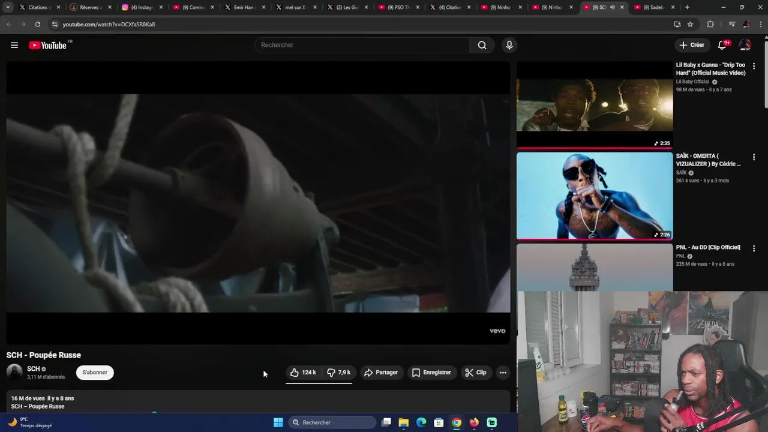768x432 pixels.
Task: Click the SCH Poupée Russe video player
Action: [x=258, y=203]
